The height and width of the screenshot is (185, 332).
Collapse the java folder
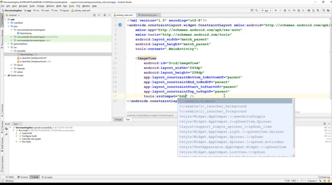click(x=8, y=26)
